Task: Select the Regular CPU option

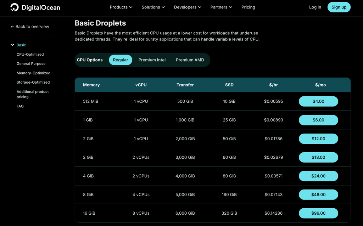Action: (121, 60)
